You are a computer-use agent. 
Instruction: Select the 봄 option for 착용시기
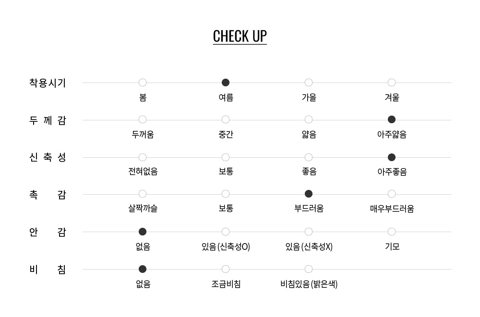[x=143, y=82]
